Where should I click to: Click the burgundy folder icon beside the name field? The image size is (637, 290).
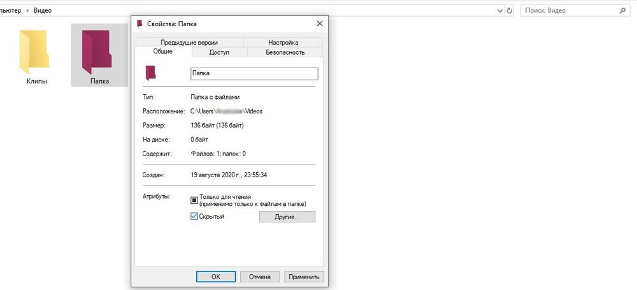point(150,73)
